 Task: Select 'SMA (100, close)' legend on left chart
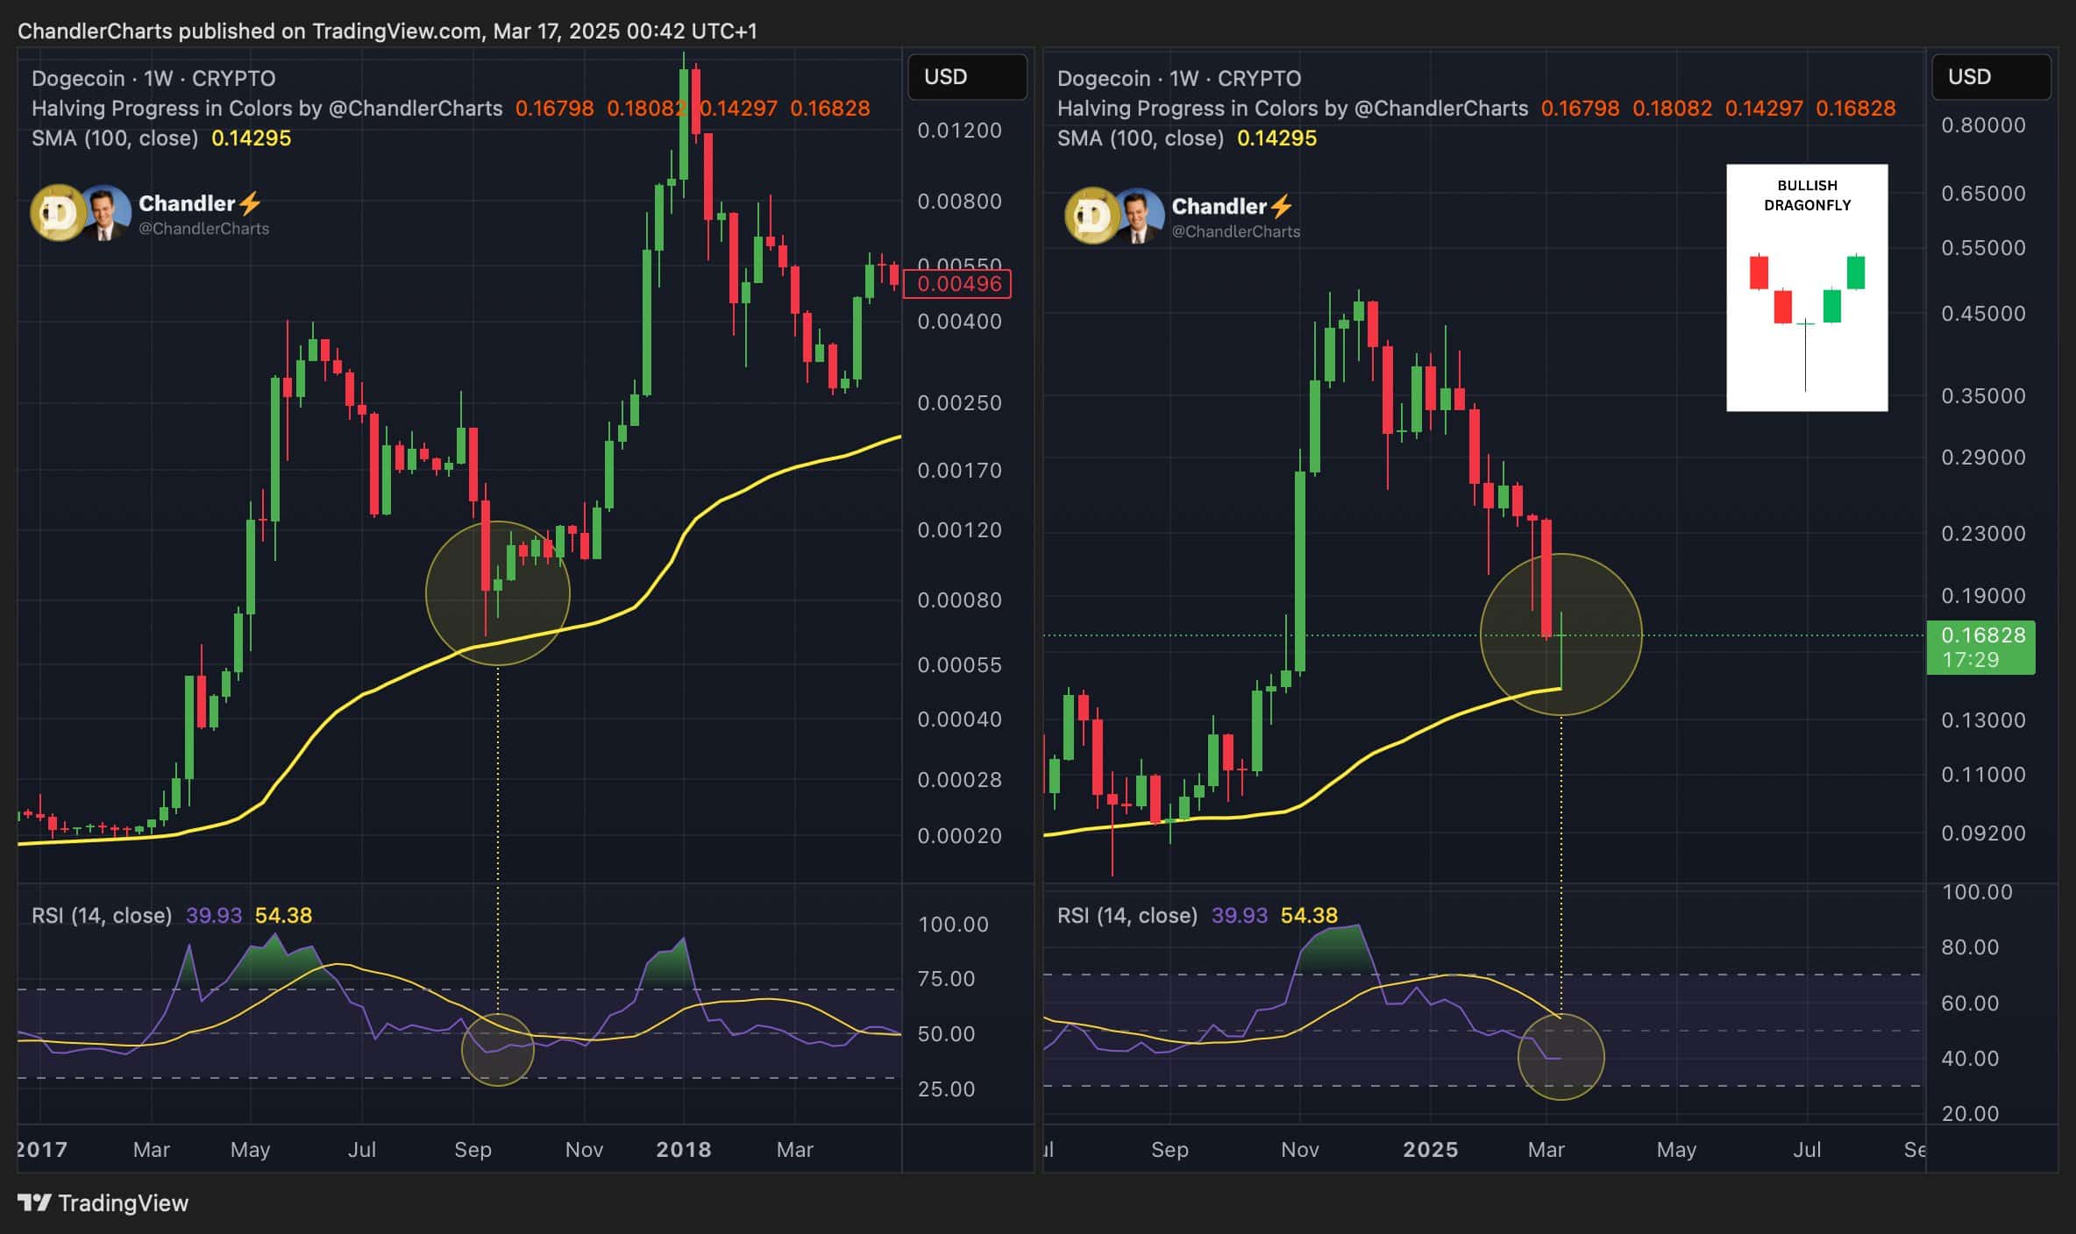click(115, 138)
